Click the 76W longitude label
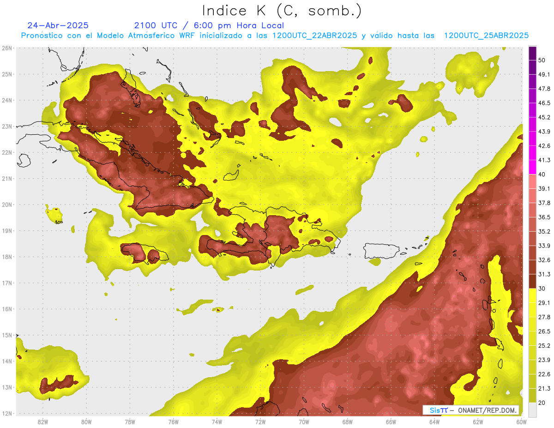Image resolution: width=554 pixels, height=428 pixels. tap(174, 422)
